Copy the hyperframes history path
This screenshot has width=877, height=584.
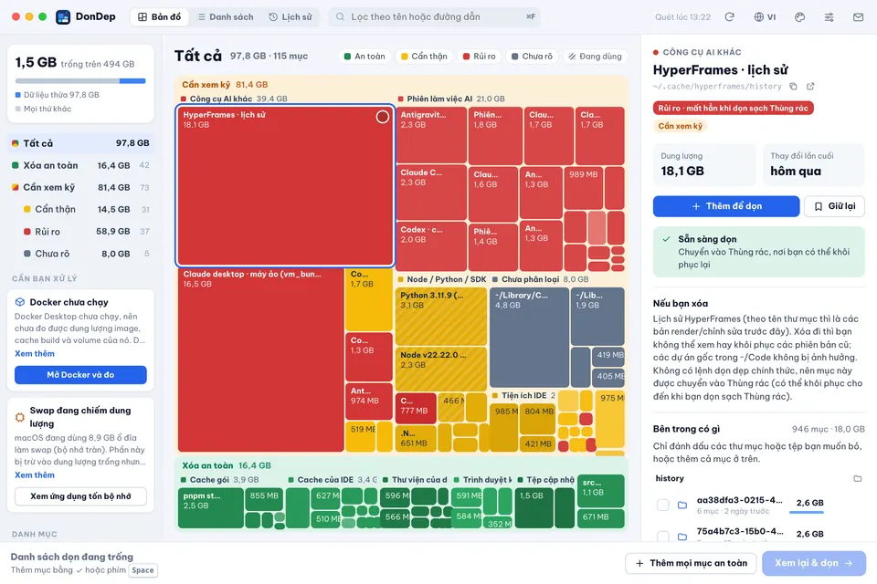[793, 86]
